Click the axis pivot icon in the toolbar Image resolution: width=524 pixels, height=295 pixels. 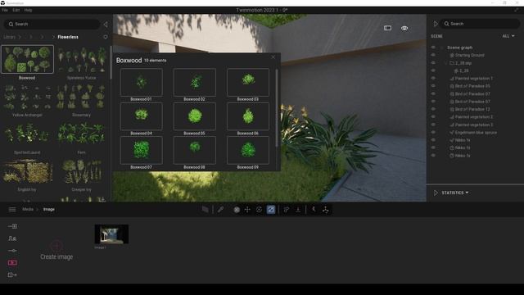326,210
